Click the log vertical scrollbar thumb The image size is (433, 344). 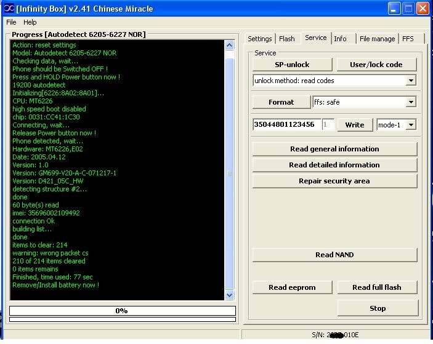[x=230, y=174]
